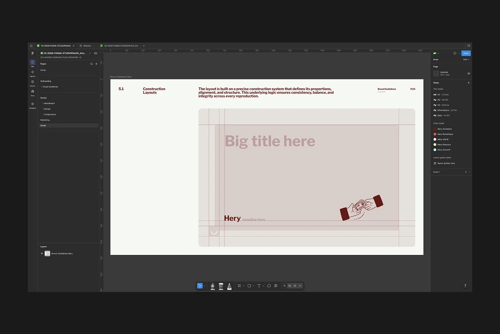
Task: Open the Moodboard page
Action: pos(50,103)
